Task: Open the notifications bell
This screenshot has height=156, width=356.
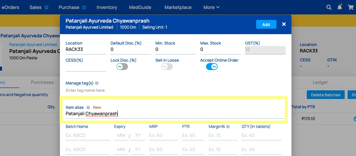Action: coord(340,7)
